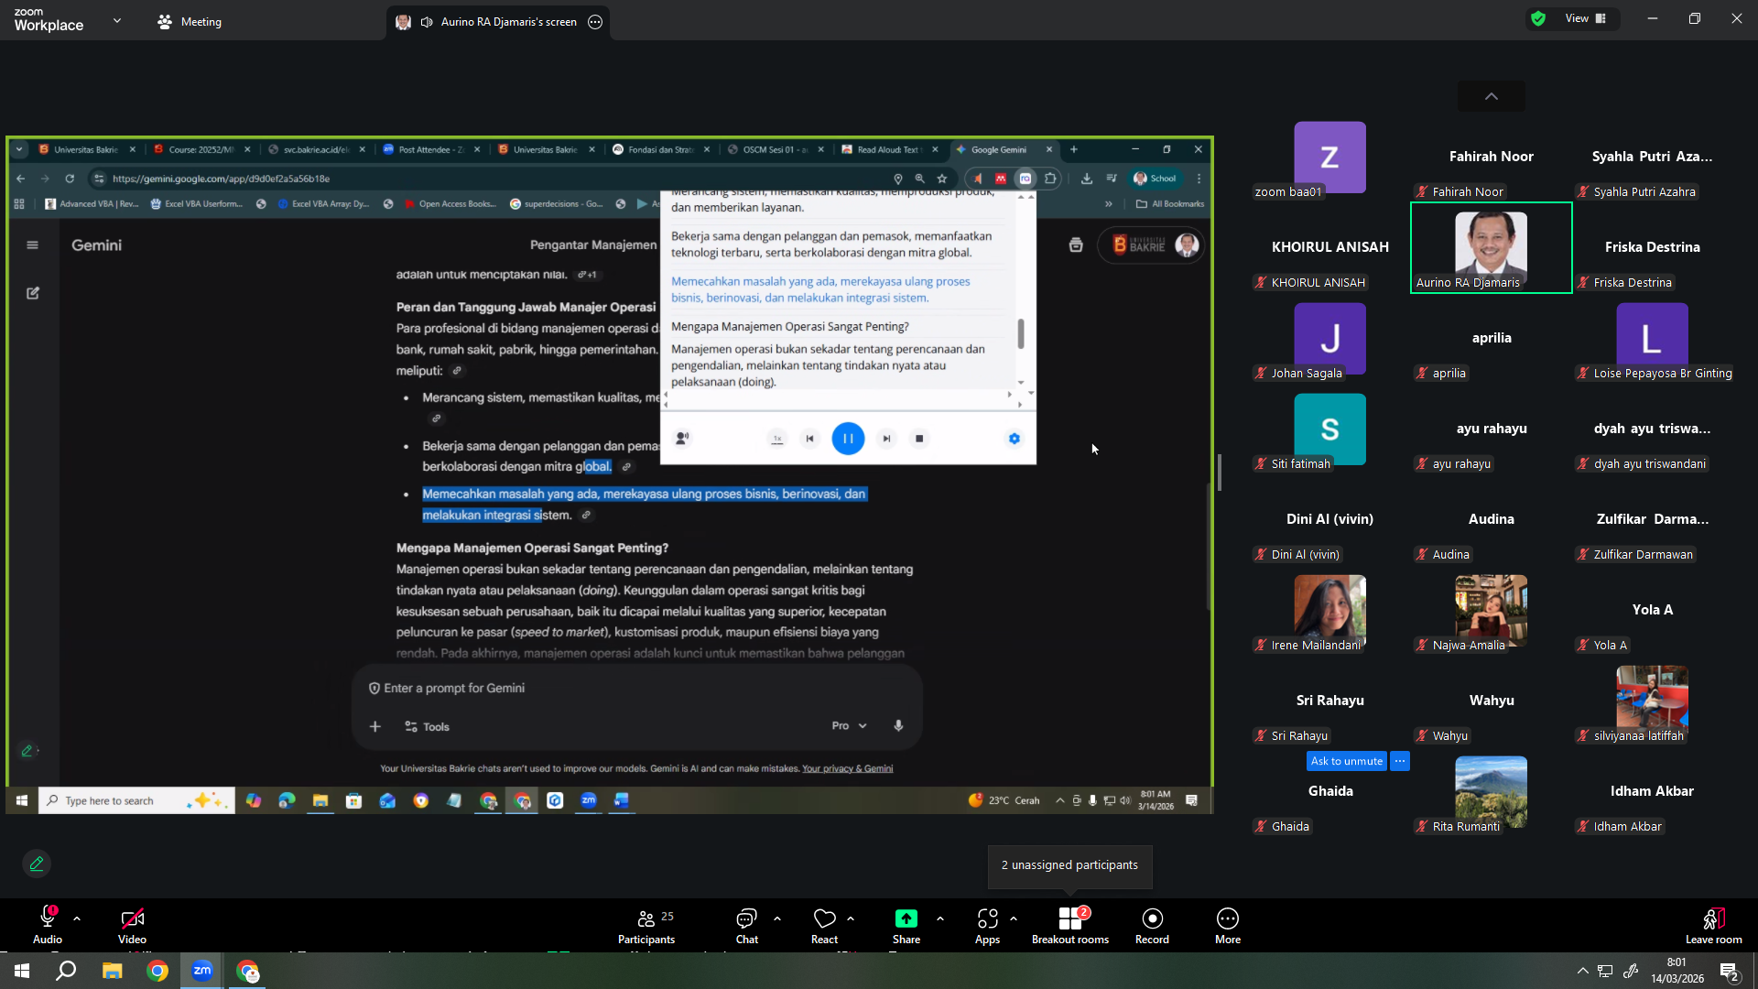The width and height of the screenshot is (1758, 989).
Task: Select silviyanaa latiffah's video tile
Action: click(1653, 701)
